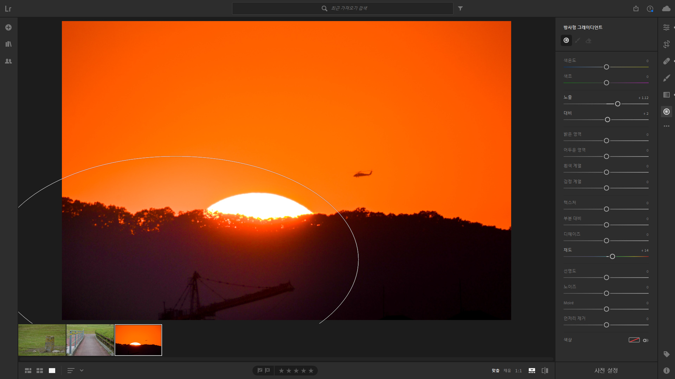Toggle the color enable switch
675x379 pixels.
pyautogui.click(x=646, y=340)
